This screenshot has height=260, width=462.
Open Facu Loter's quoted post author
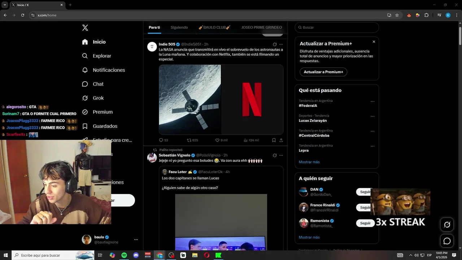point(177,172)
